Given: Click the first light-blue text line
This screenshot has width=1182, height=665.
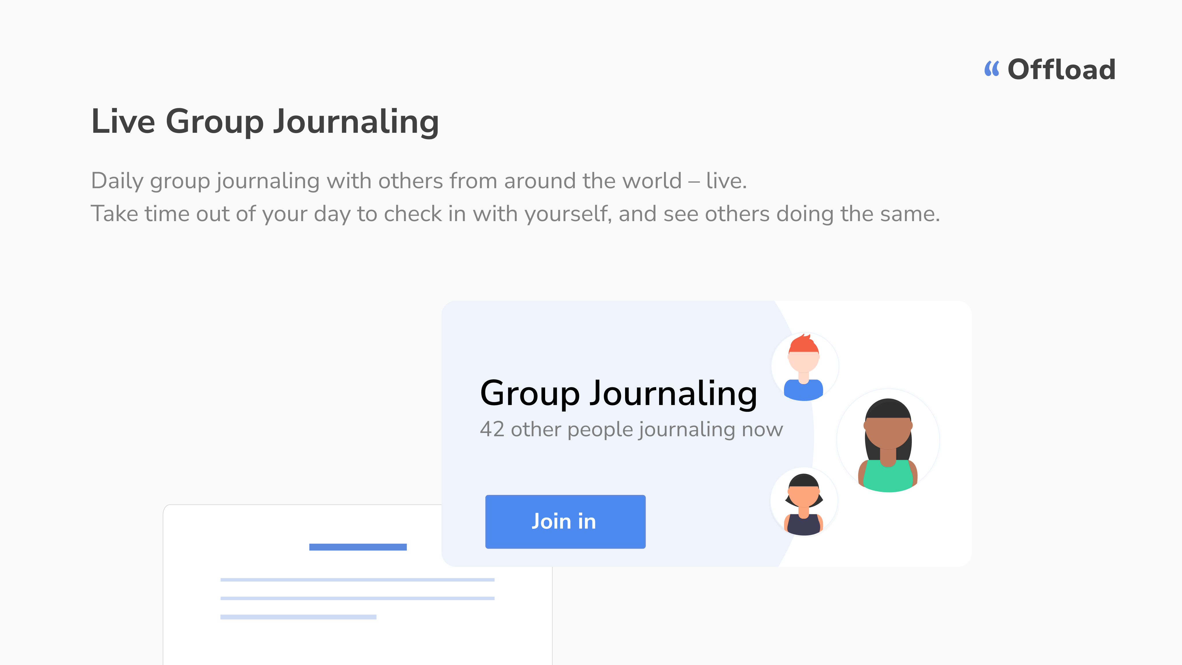Looking at the screenshot, I should 357,580.
